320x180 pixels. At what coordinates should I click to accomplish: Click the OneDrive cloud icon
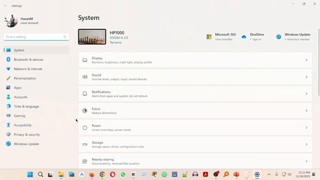click(x=243, y=36)
